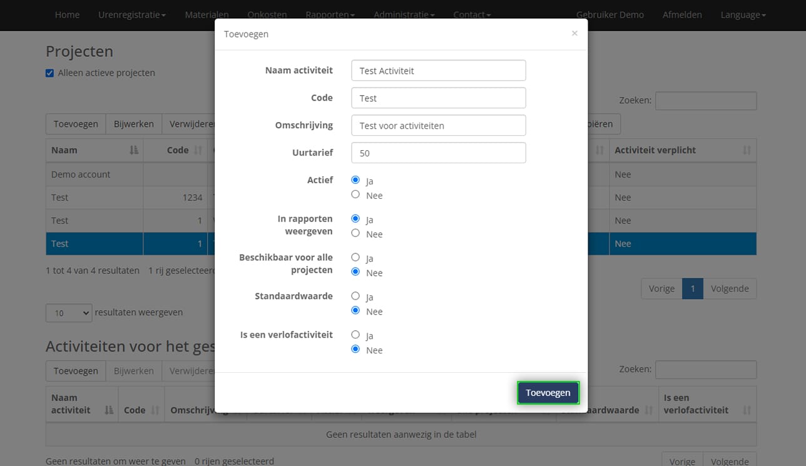
Task: Sort by Activiteit verplicht column icon
Action: 747,151
